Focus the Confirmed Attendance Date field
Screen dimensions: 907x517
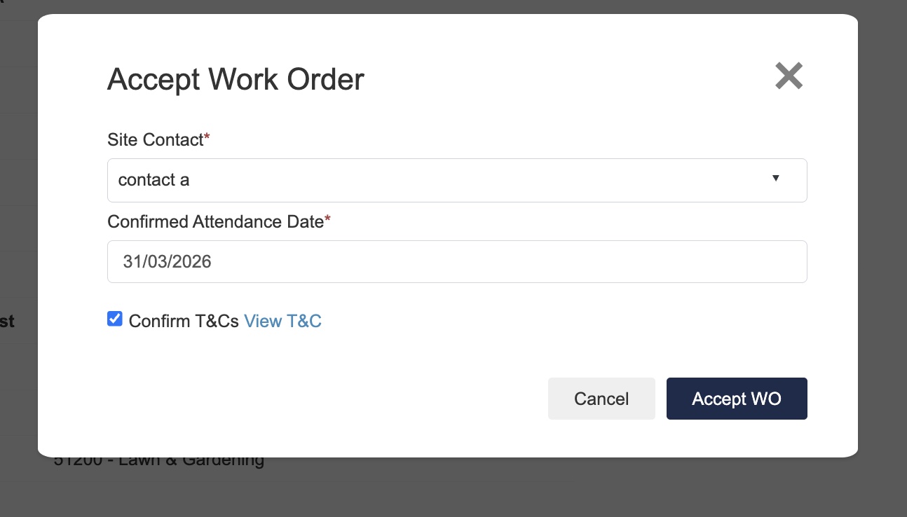[456, 262]
